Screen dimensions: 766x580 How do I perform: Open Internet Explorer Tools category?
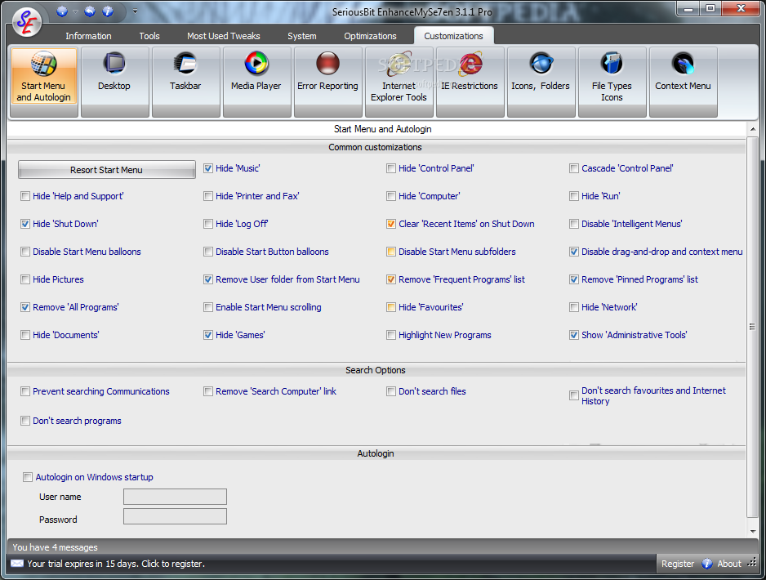[x=399, y=82]
